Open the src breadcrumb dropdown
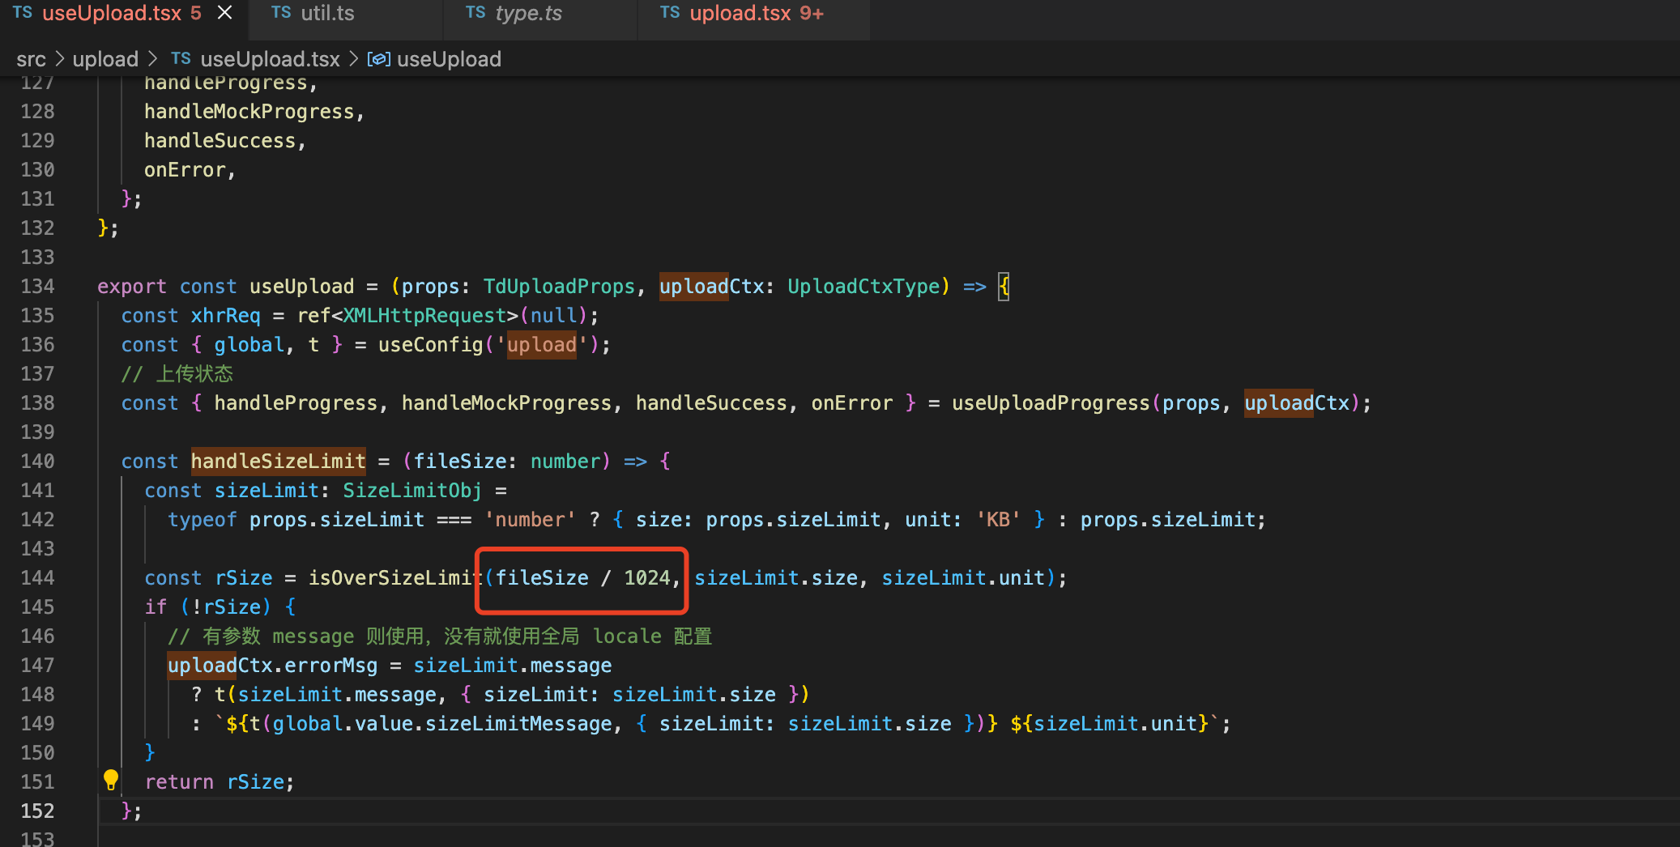 coord(32,58)
